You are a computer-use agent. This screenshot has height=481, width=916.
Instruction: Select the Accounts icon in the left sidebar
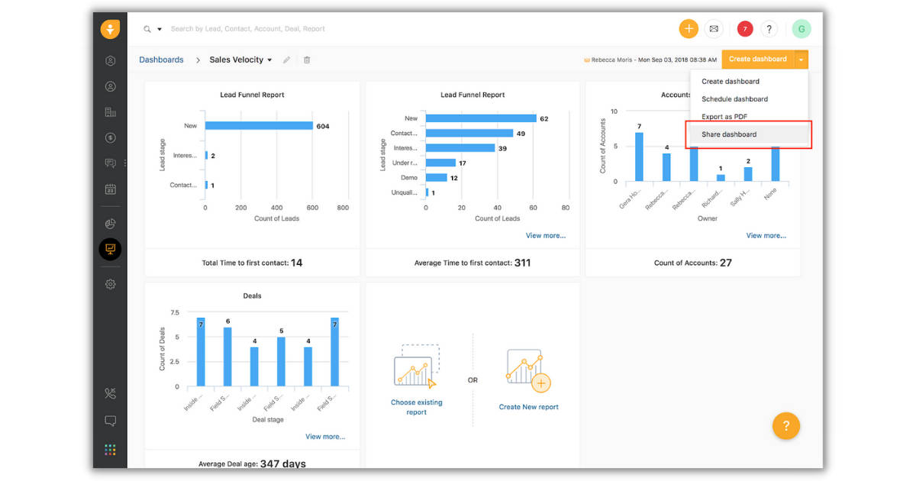[x=110, y=111]
